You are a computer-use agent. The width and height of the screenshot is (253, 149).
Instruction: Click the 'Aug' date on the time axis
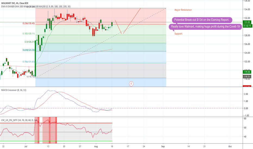pos(96,146)
